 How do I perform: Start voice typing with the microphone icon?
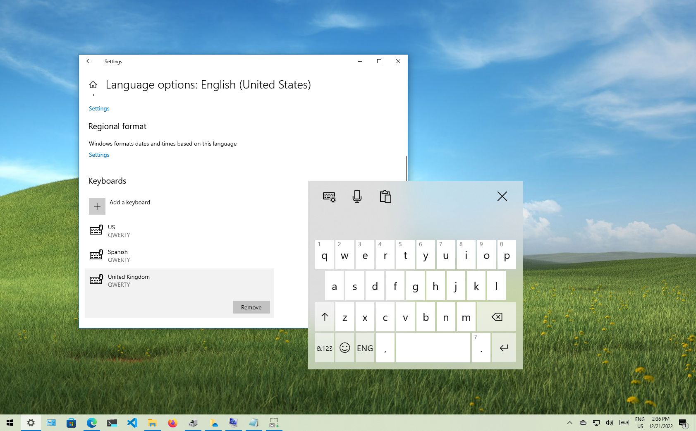[357, 196]
